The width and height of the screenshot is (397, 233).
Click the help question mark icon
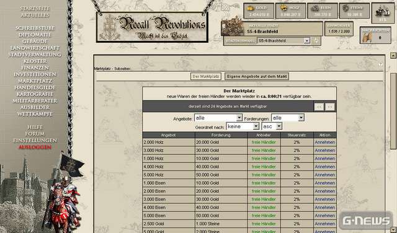[380, 65]
